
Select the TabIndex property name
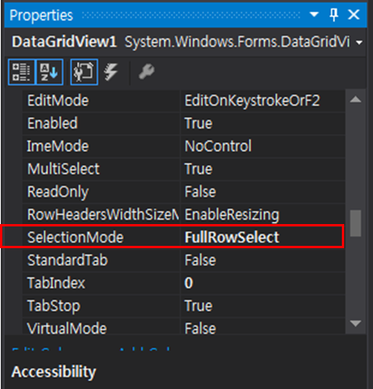click(56, 283)
